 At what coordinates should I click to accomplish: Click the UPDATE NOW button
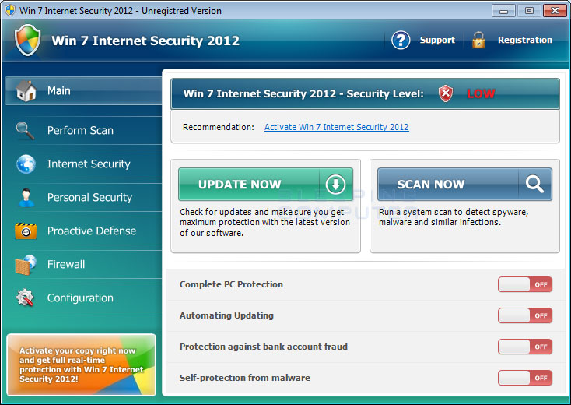(x=265, y=184)
